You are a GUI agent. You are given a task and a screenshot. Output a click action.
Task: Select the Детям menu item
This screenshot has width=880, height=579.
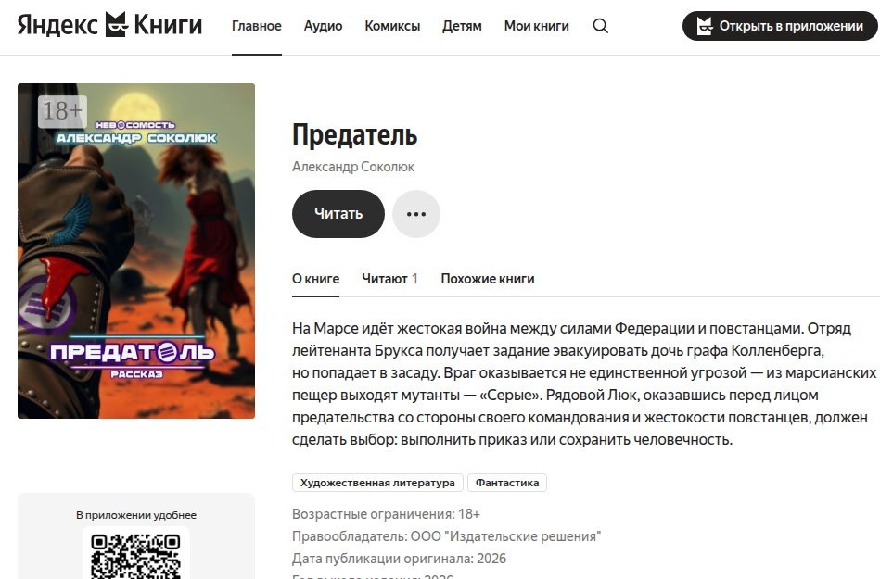pyautogui.click(x=462, y=26)
